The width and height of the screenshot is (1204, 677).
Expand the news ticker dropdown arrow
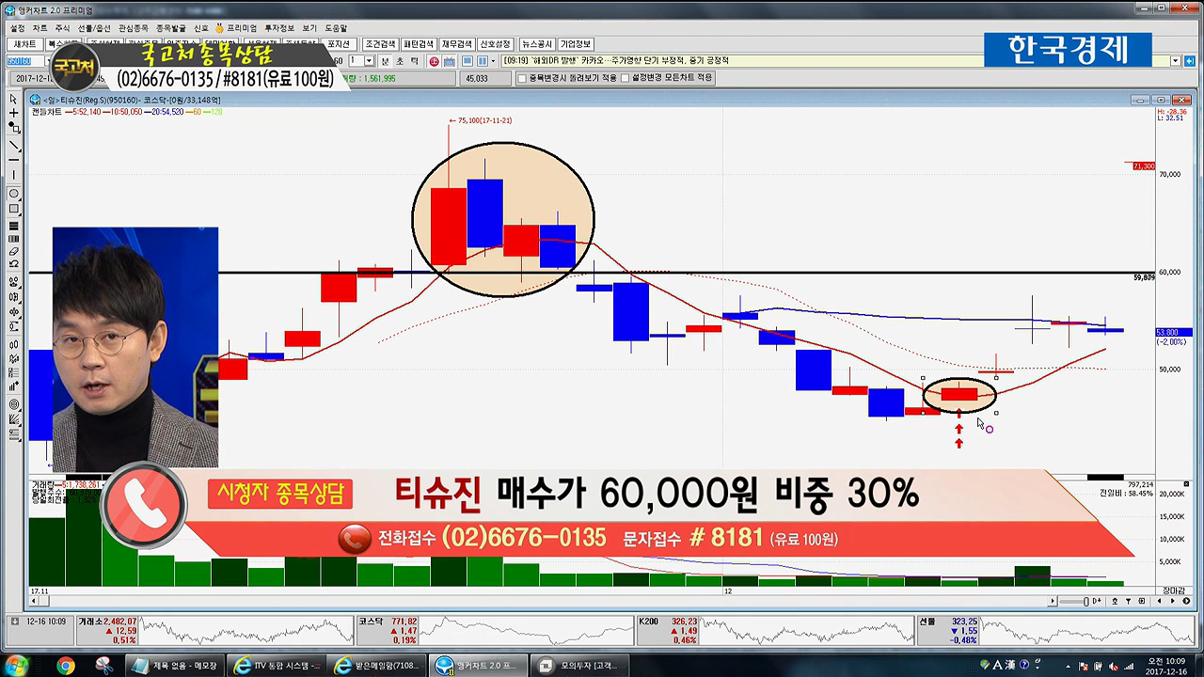1176,61
